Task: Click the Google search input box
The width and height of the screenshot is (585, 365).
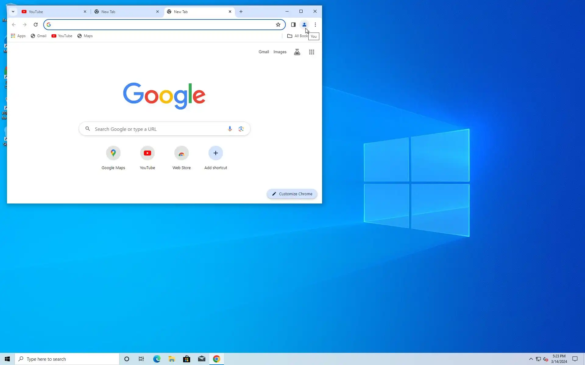Action: pyautogui.click(x=158, y=129)
